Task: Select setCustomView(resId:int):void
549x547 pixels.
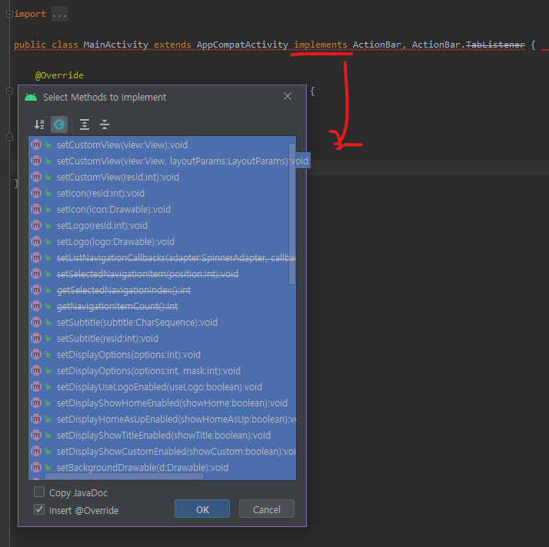Action: tap(162, 177)
